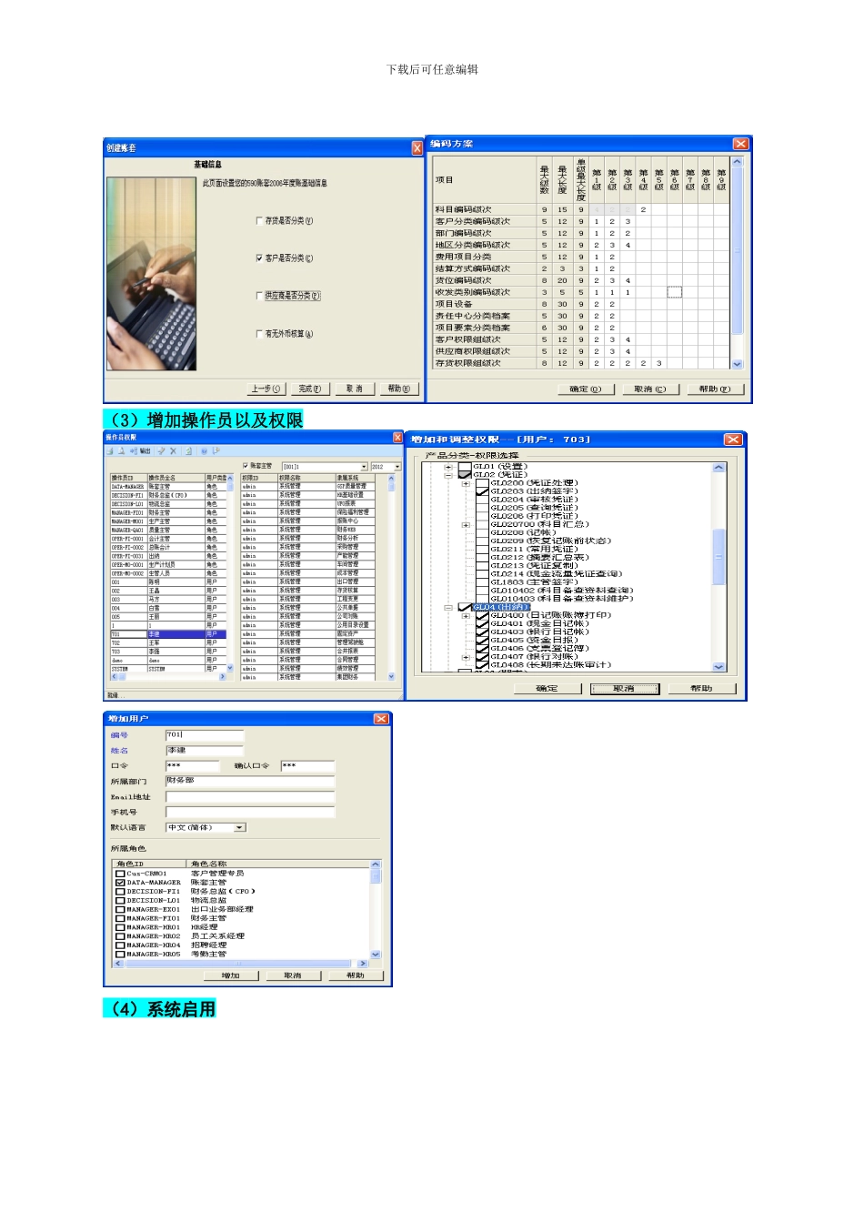Uncheck GL0401 现金日记帐 permission box
This screenshot has height=1223, width=864.
483,623
